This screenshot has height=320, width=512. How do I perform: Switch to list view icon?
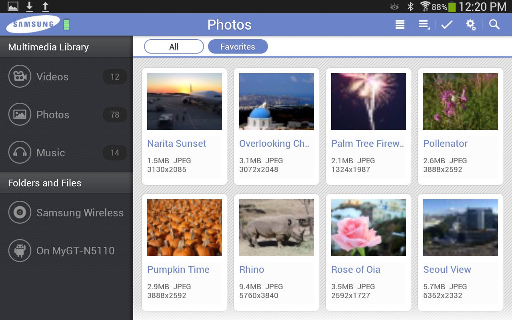tap(400, 25)
